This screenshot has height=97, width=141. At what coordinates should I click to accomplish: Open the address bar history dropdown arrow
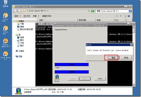[x=89, y=11]
